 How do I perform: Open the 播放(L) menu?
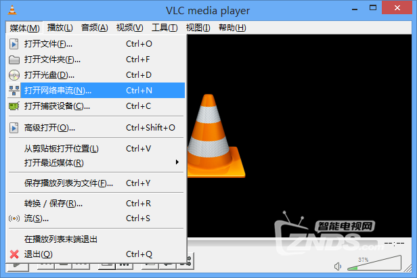(x=60, y=28)
